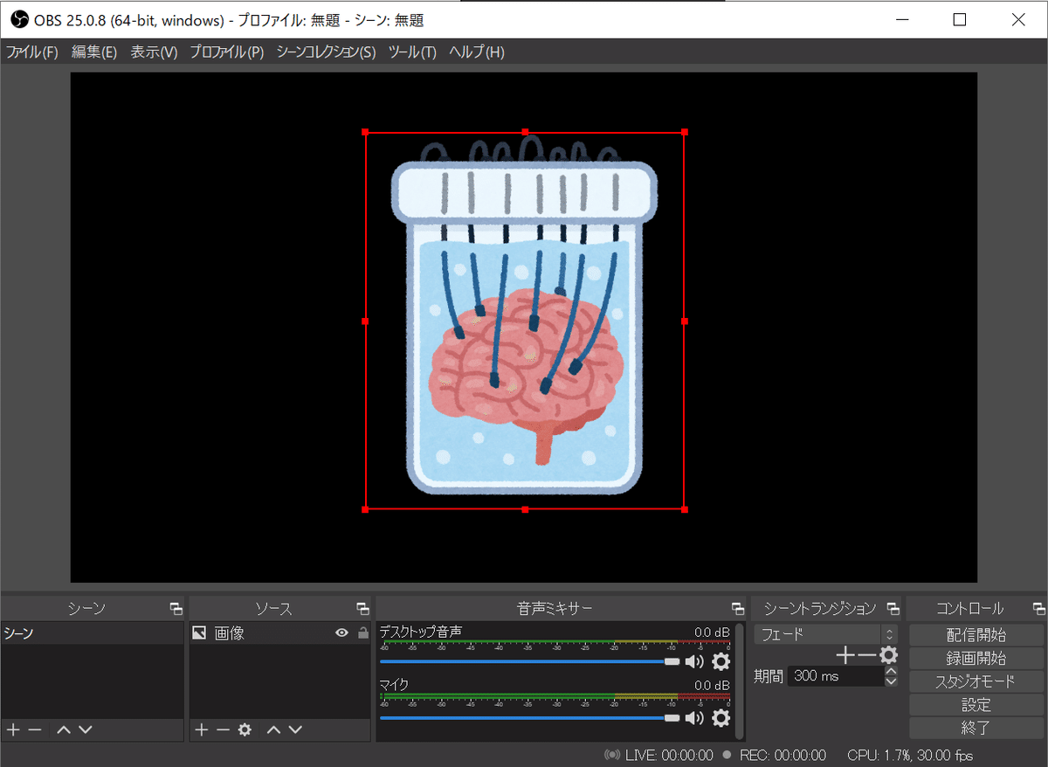The image size is (1048, 767).
Task: Click the マイク 0.0 dB level text
Action: (x=712, y=686)
